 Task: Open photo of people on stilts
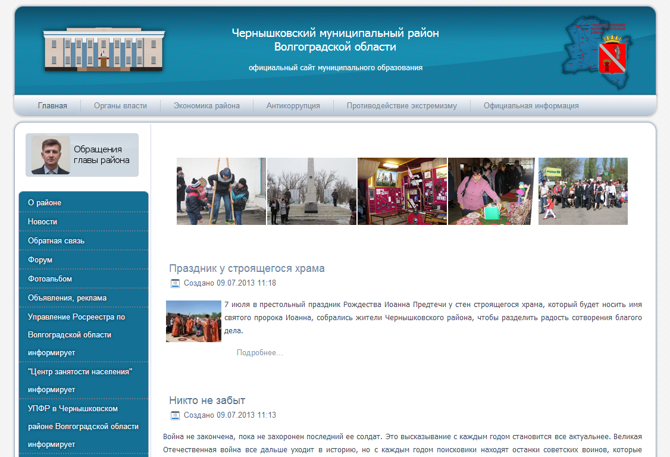click(x=221, y=191)
